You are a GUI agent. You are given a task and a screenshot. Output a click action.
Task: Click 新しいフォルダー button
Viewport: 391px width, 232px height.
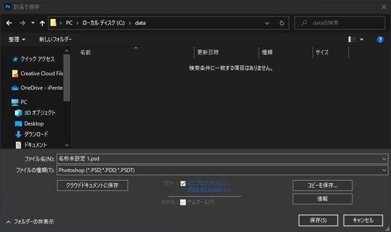(x=56, y=39)
